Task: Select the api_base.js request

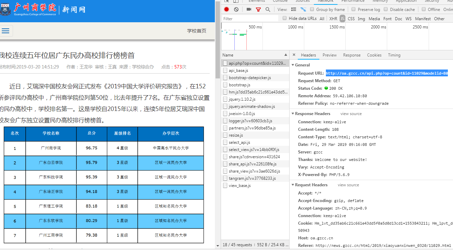Action: [x=255, y=71]
